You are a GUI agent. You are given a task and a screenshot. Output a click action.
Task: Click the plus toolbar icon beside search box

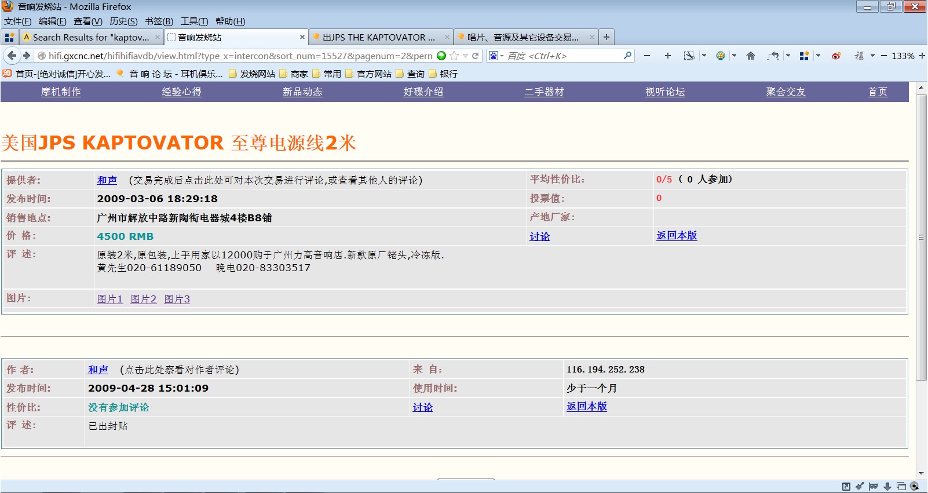point(668,56)
